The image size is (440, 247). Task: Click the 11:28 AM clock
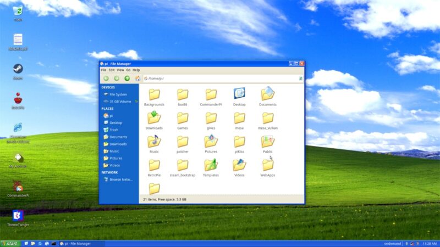point(430,244)
